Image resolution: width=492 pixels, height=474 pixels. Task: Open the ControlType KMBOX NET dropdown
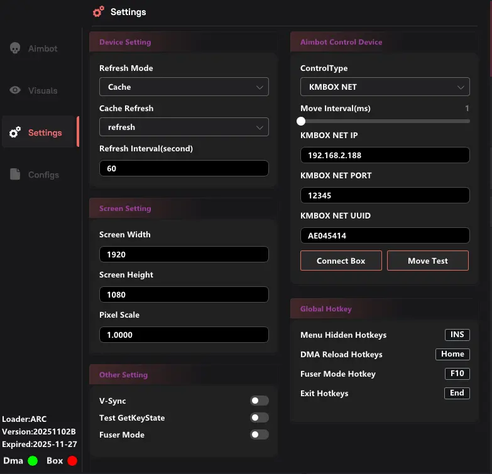385,87
